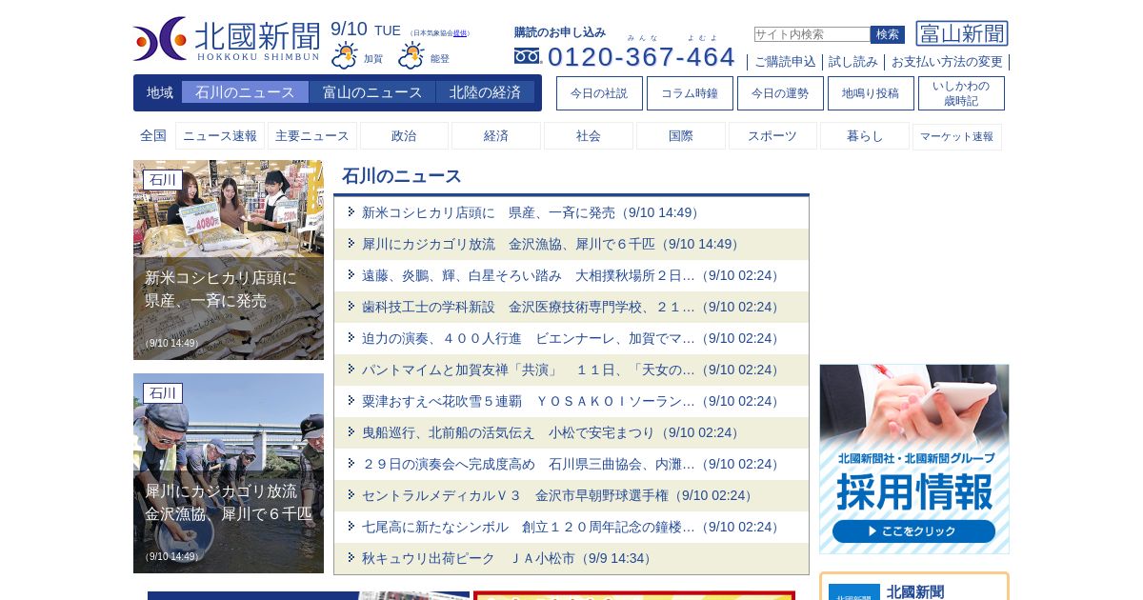1143x600 pixels.
Task: Open いしかわの歳時記 button
Action: [x=961, y=93]
